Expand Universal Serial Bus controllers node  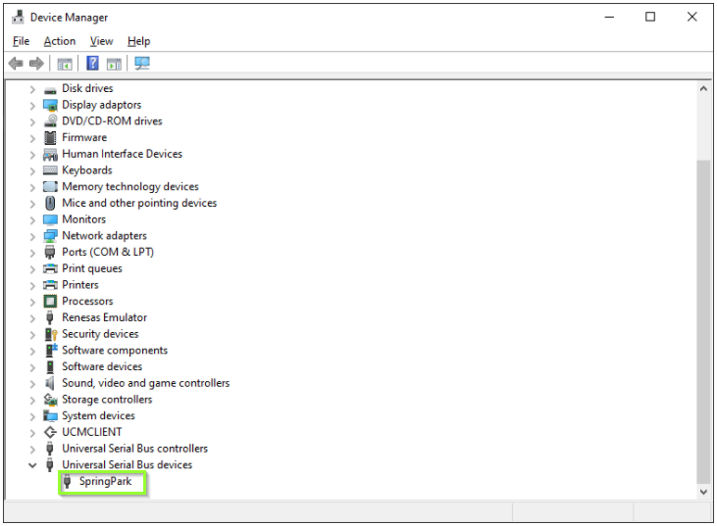pyautogui.click(x=32, y=450)
